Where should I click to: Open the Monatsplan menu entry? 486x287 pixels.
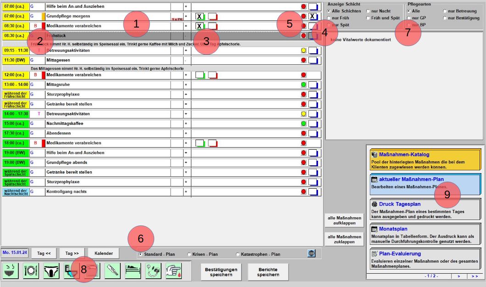click(424, 234)
